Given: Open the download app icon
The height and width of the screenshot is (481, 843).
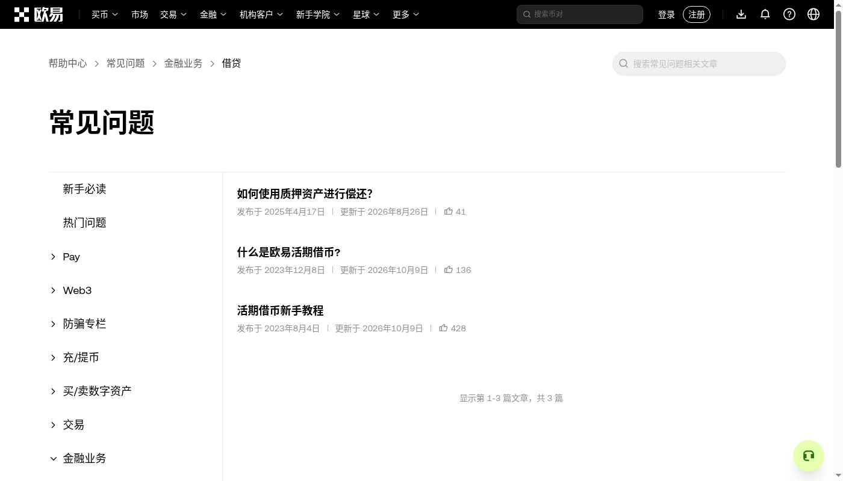Looking at the screenshot, I should click(x=741, y=14).
